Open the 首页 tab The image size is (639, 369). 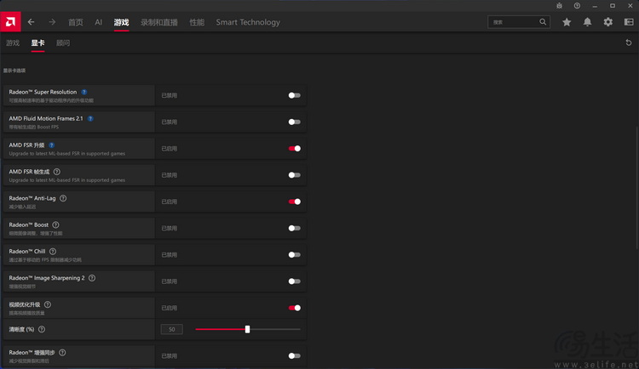[75, 22]
